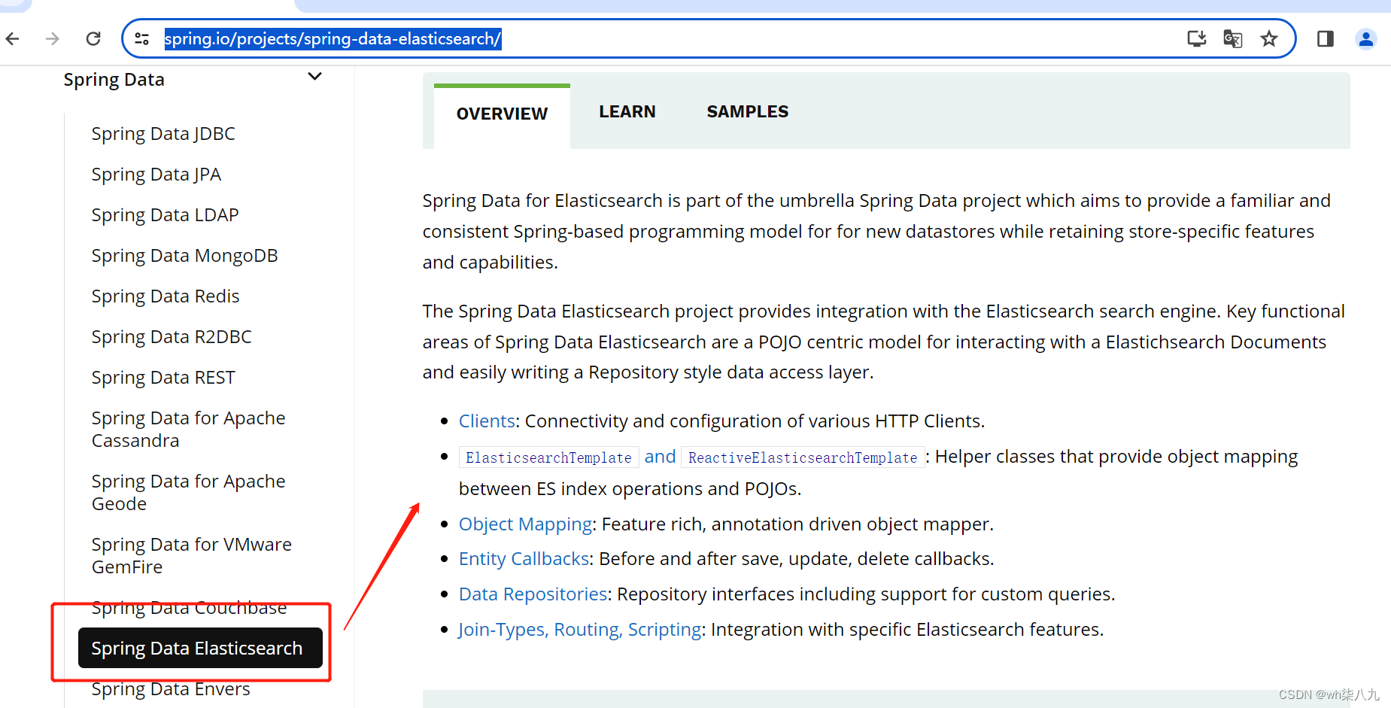Follow the Object Mapping link
Viewport: 1391px width, 708px height.
click(525, 524)
